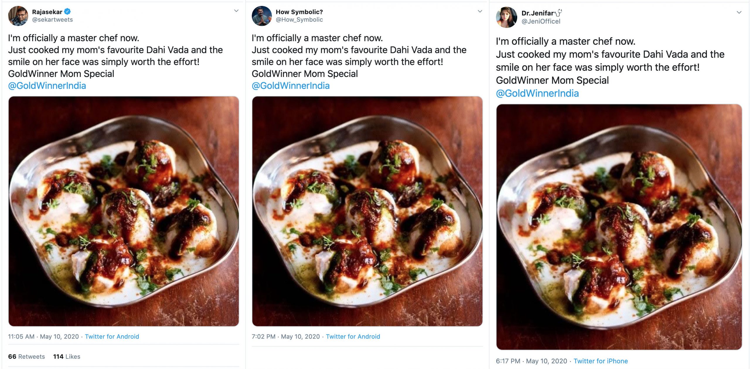Click the 6:17 PM May 10, 2020 timestamp

pos(531,361)
